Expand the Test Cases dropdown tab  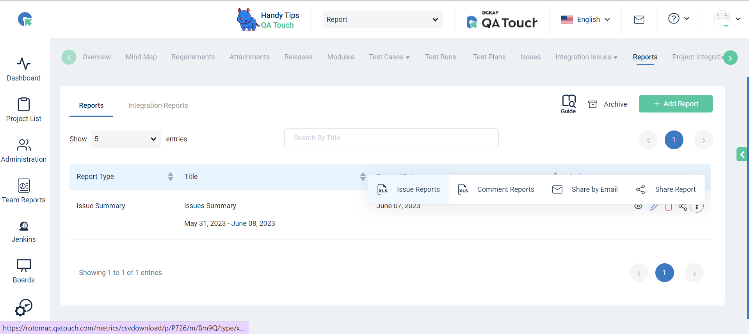pos(389,57)
